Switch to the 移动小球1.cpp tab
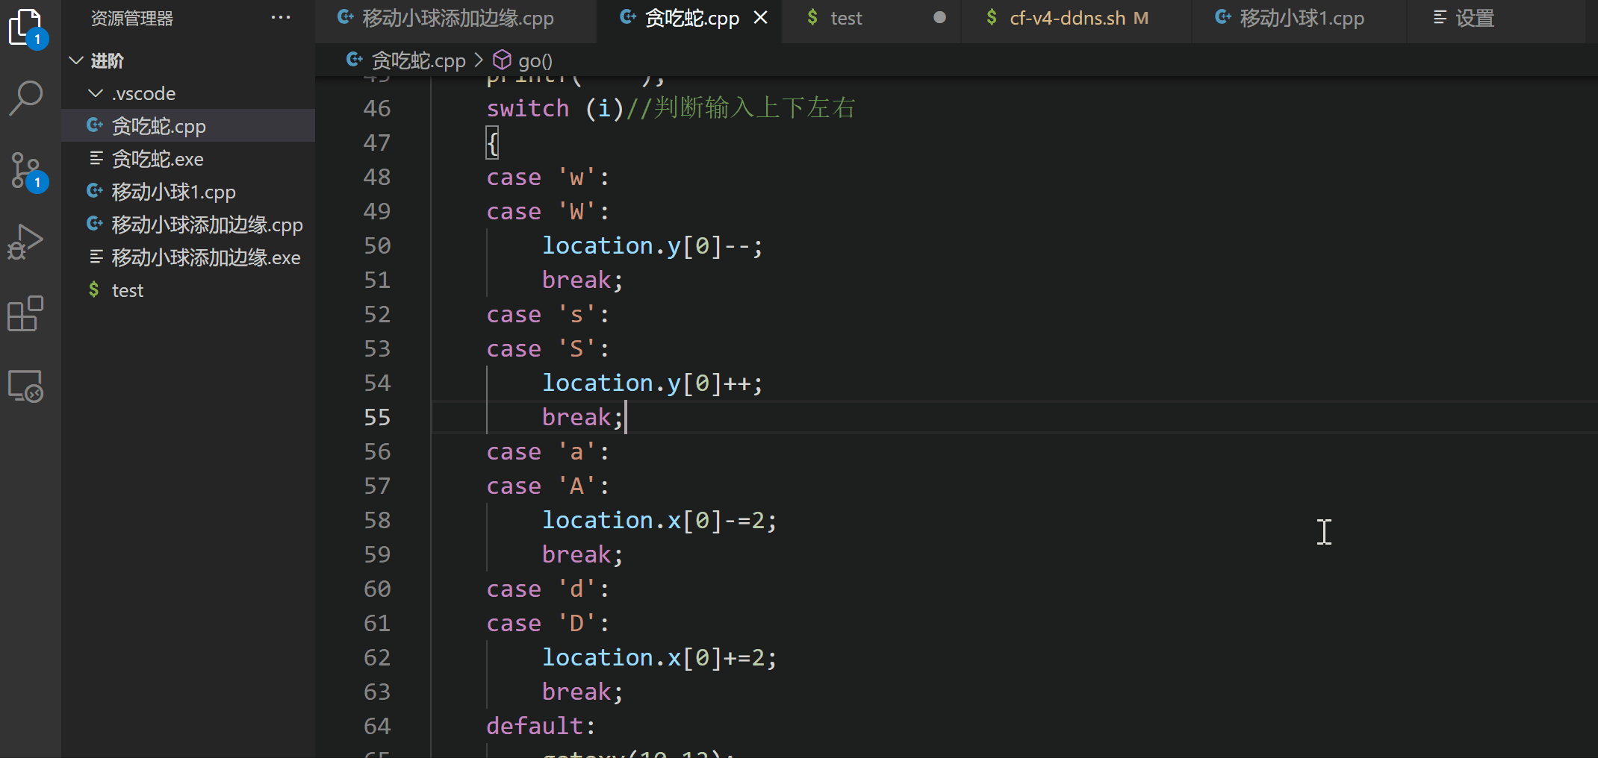 (x=1301, y=18)
